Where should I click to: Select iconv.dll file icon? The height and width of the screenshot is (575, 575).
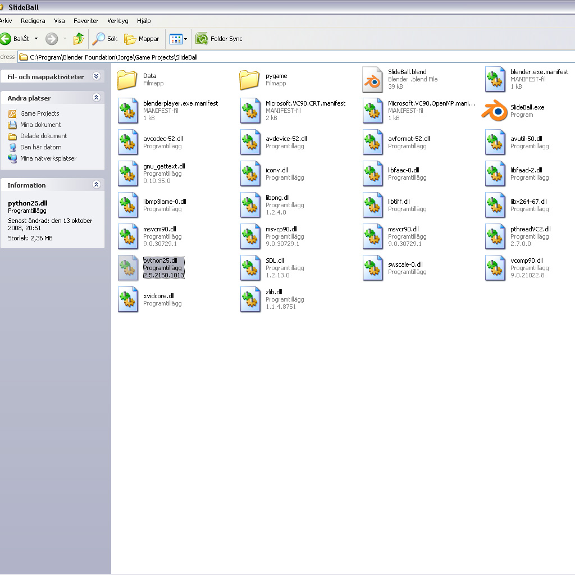point(250,174)
